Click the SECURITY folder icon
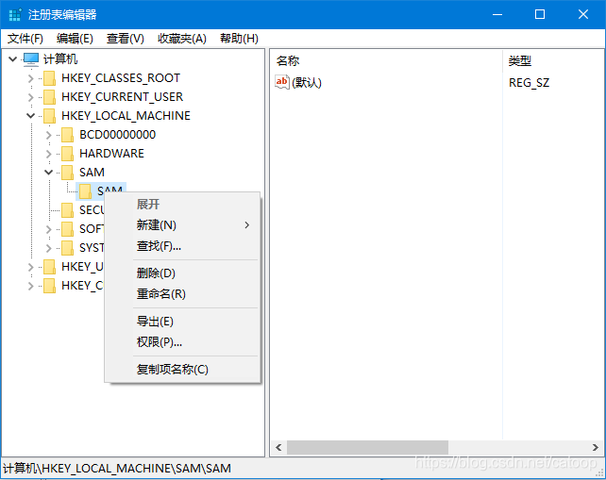 tap(67, 210)
